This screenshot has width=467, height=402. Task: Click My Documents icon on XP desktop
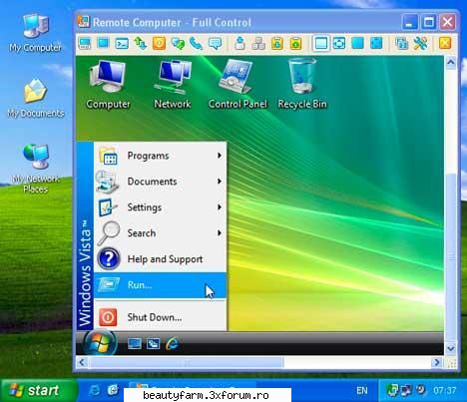point(36,99)
